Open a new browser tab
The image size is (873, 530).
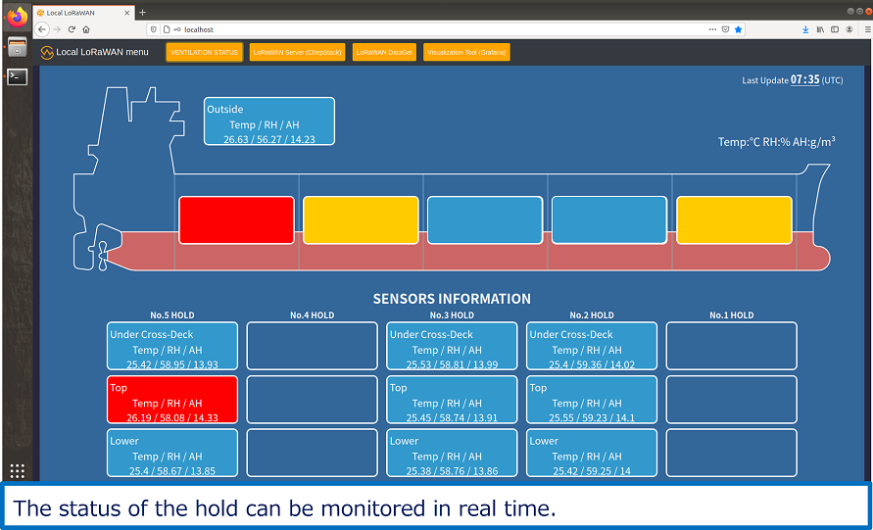coord(142,12)
